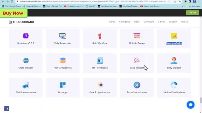
Task: Open the ChatGPT bookmark
Action: point(91,6)
